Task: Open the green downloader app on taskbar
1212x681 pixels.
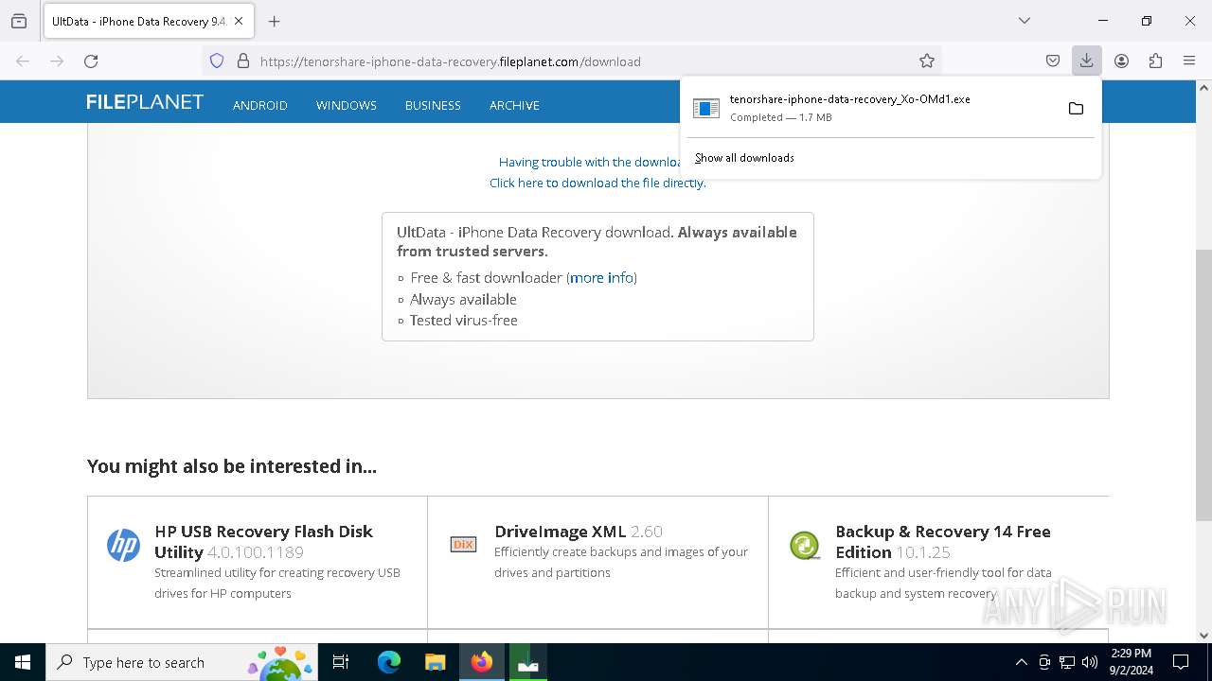Action: (527, 662)
